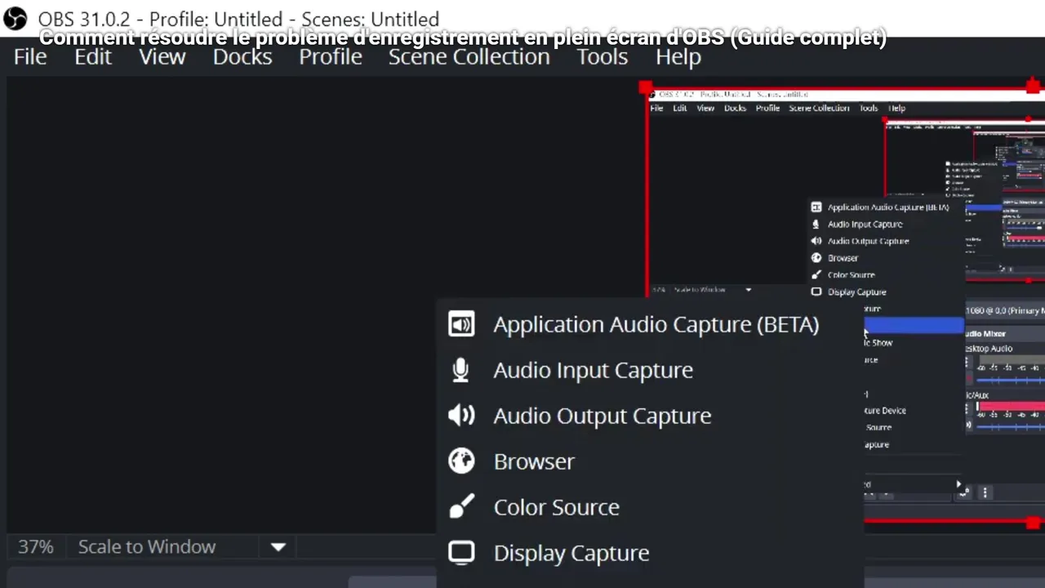Viewport: 1045px width, 588px height.
Task: Click Scene Collection in the preview's mirrored menu bar
Action: click(x=819, y=108)
